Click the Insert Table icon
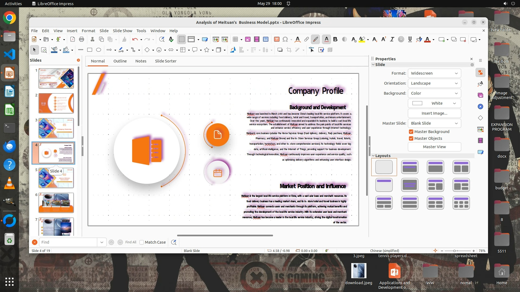The image size is (520, 292). 235,39
